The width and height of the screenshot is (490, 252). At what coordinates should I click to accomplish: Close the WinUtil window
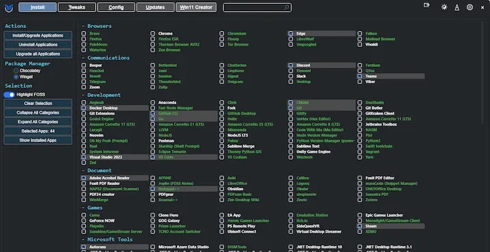[482, 8]
